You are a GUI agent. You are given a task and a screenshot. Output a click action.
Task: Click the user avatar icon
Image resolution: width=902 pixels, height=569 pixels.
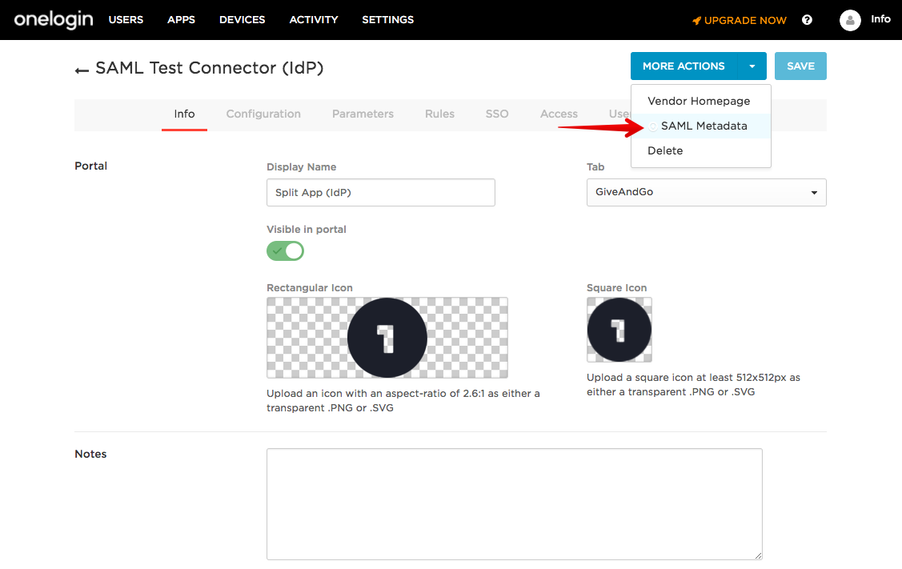[850, 20]
